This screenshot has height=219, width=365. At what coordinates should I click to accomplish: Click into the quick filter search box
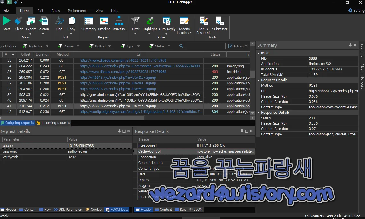point(204,46)
